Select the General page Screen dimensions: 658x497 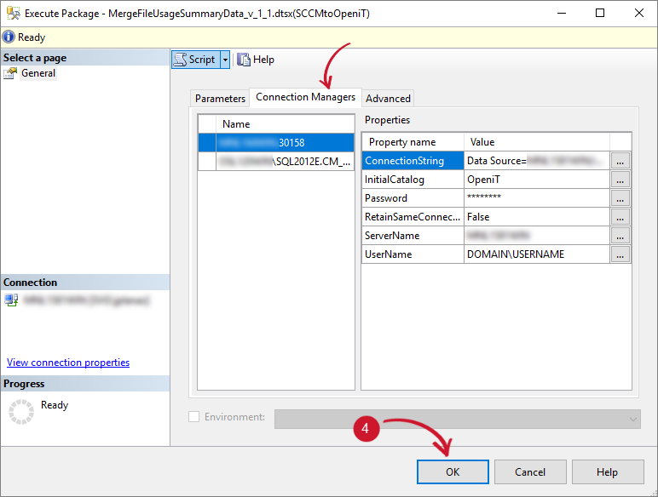38,73
